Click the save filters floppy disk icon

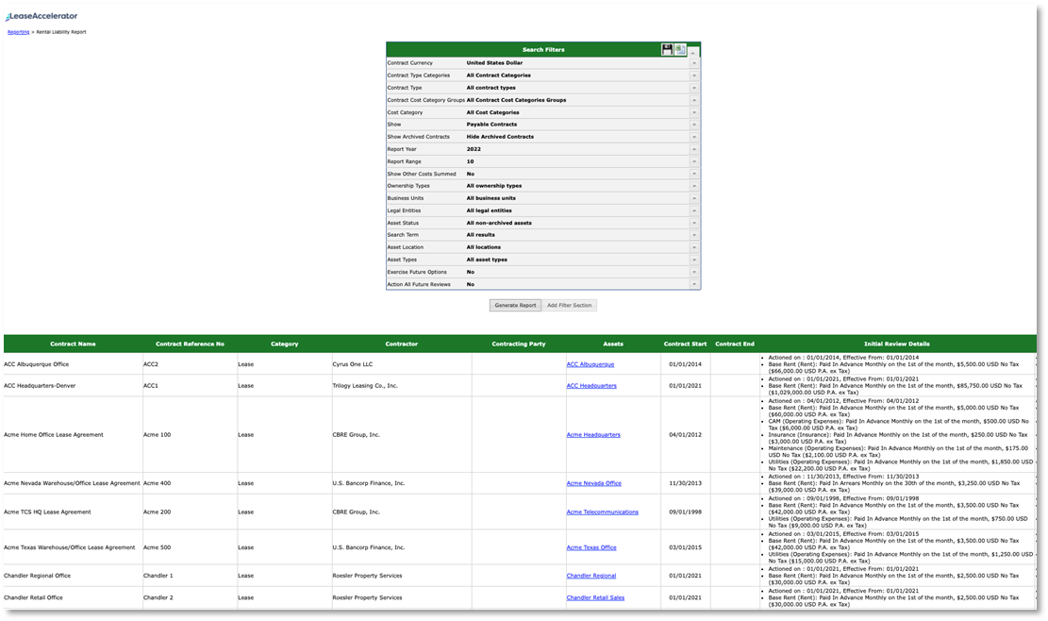[x=666, y=49]
